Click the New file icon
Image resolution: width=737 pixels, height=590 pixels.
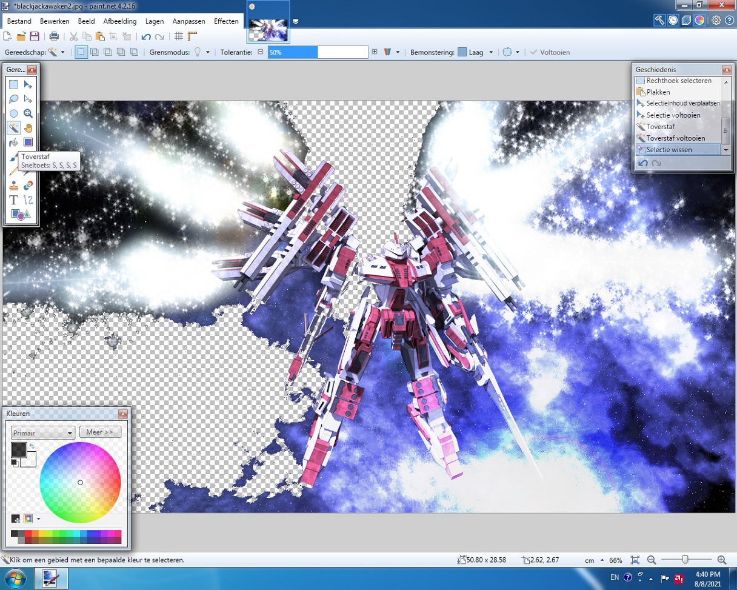(x=8, y=36)
